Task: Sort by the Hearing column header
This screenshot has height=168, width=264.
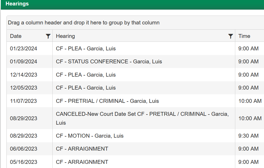Action: [66, 36]
